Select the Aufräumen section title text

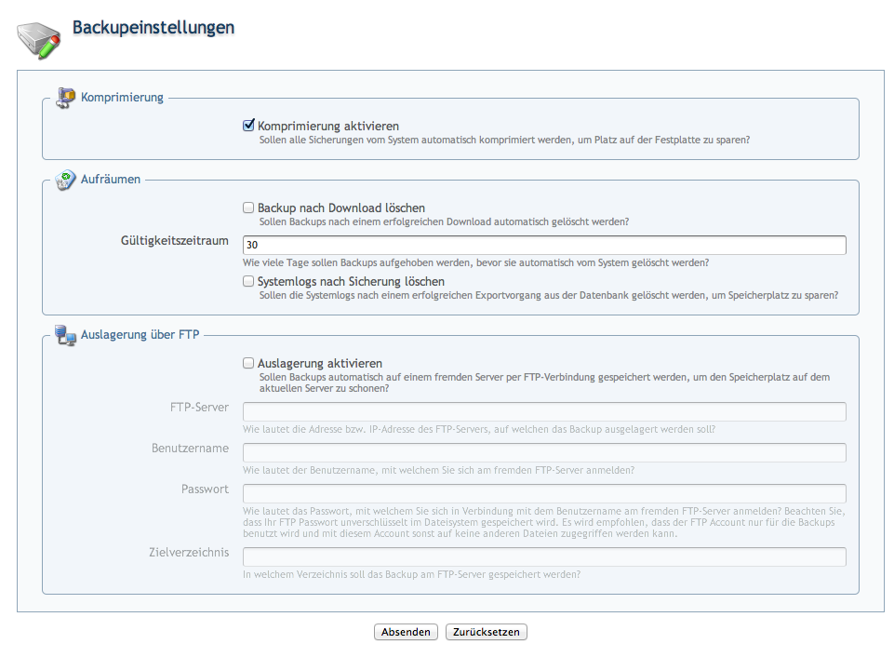click(x=111, y=180)
